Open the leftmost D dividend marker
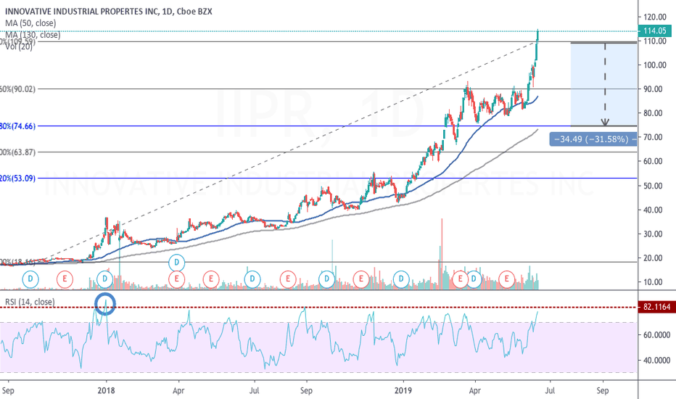The image size is (676, 399). [x=30, y=279]
